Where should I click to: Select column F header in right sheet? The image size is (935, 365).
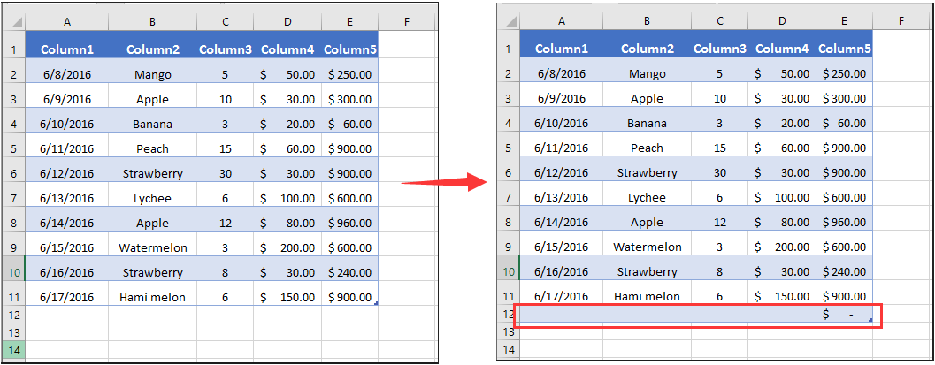[901, 21]
